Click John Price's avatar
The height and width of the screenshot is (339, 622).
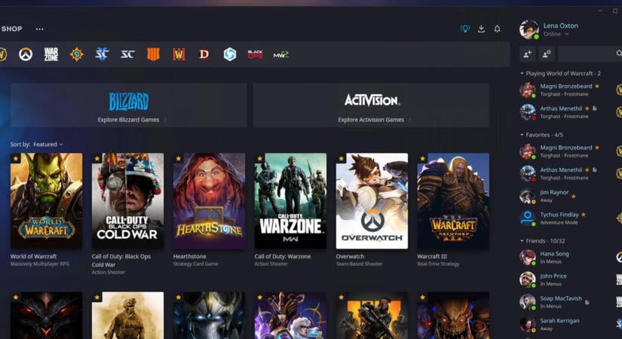tap(528, 279)
